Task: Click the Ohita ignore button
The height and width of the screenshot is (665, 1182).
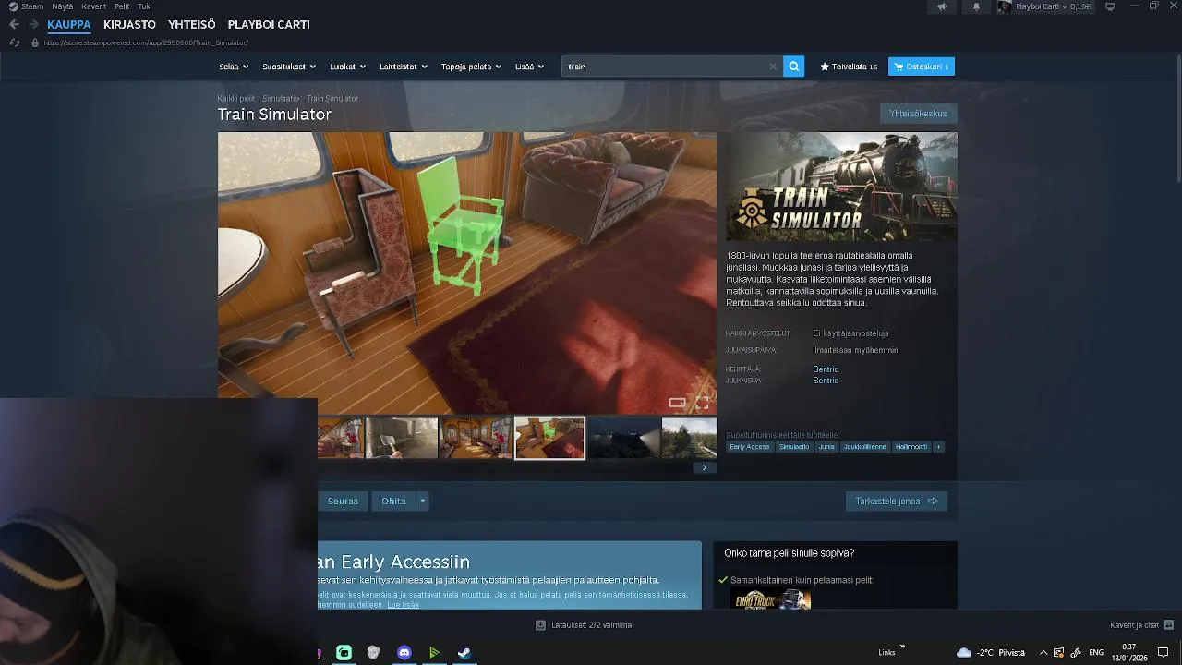Action: 394,501
